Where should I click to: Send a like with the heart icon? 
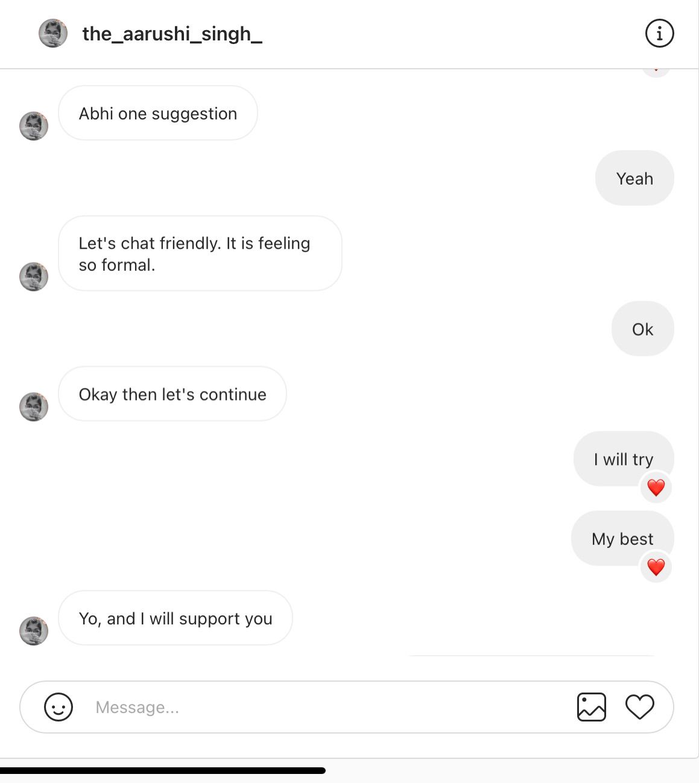click(640, 707)
